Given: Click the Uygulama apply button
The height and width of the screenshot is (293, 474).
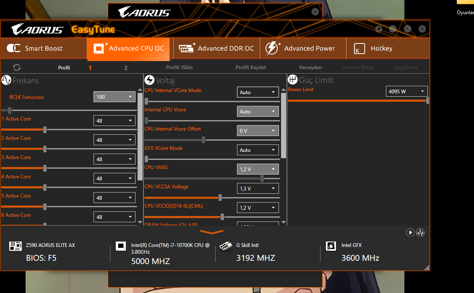Looking at the screenshot, I should point(405,67).
